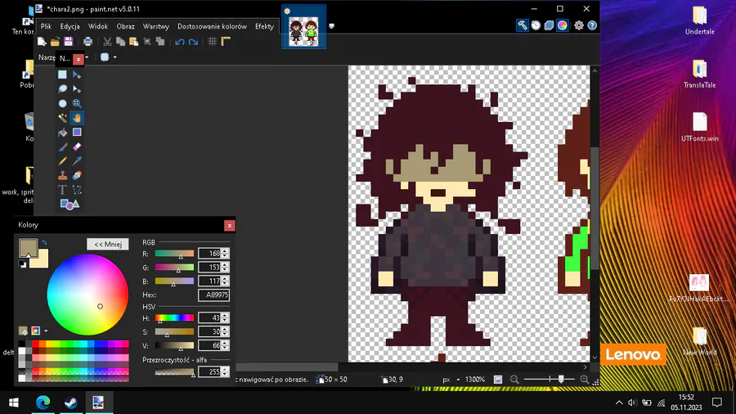
Task: Open the Edycja menu
Action: click(x=70, y=26)
